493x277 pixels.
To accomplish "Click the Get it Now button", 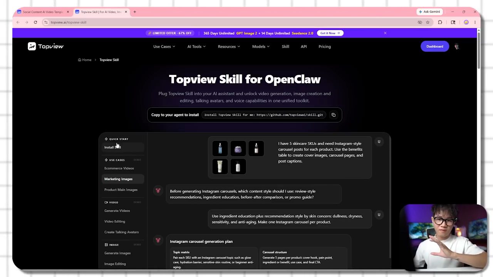I will (330, 33).
